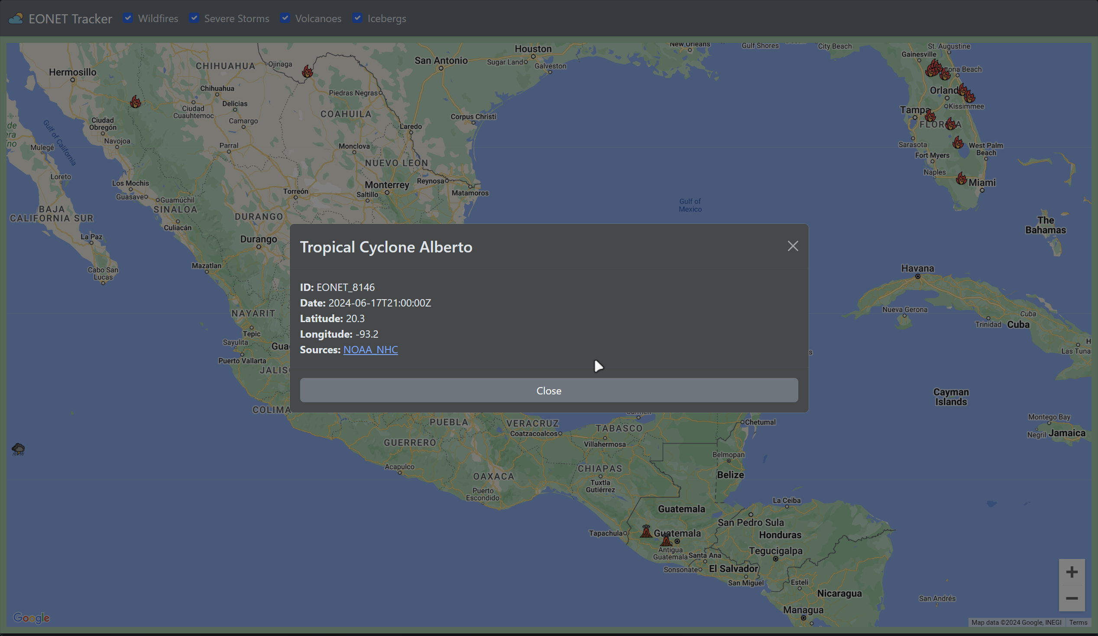The image size is (1098, 636).
Task: Click the Monterrey city label on map
Action: click(x=387, y=185)
